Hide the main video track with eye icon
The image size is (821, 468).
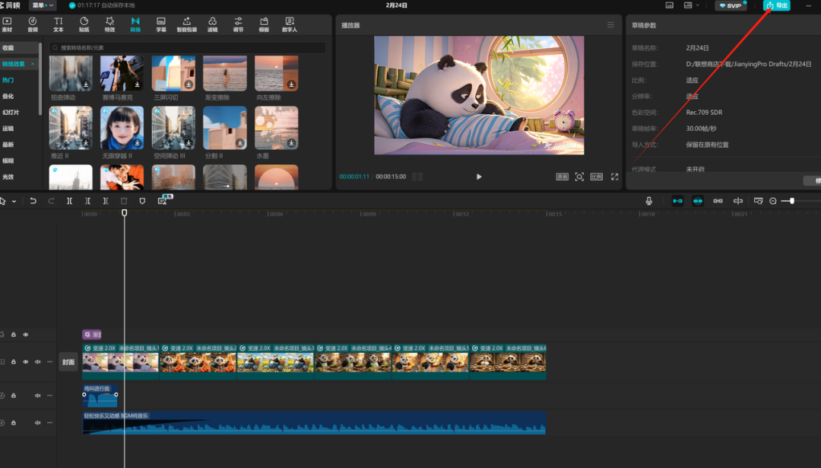click(25, 361)
